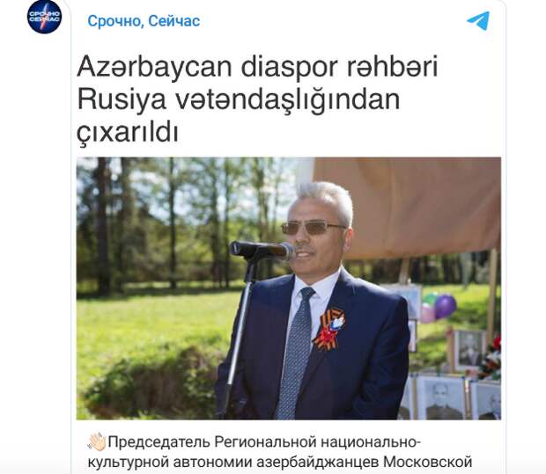Click the framed portrait beside the flowers
Screen dimensions: 546x474
pos(469,350)
